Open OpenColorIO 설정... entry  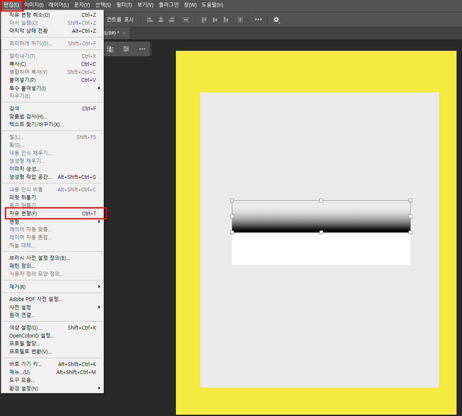click(x=53, y=336)
